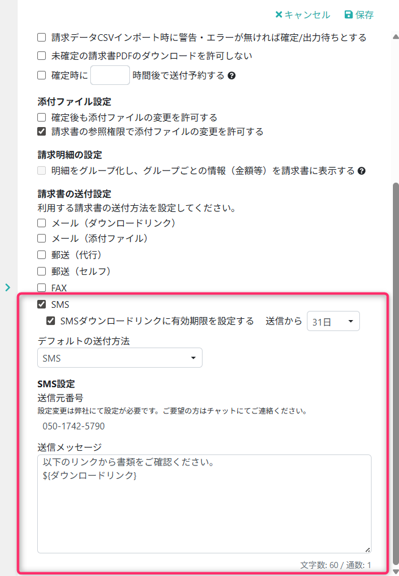Toggle the FAX delivery checkbox
399x576 pixels.
[41, 288]
